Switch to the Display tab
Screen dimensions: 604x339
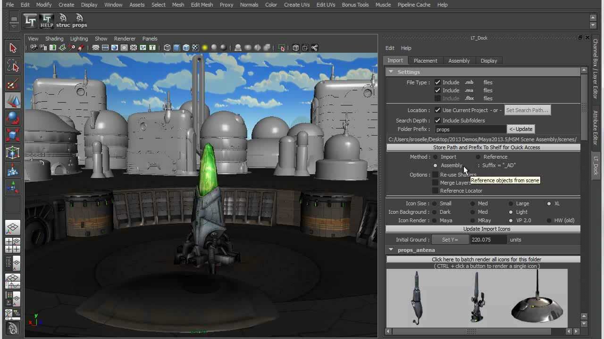(489, 61)
